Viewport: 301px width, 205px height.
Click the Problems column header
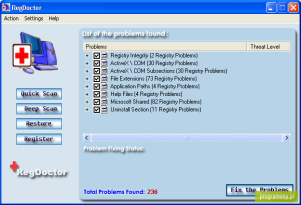click(164, 46)
